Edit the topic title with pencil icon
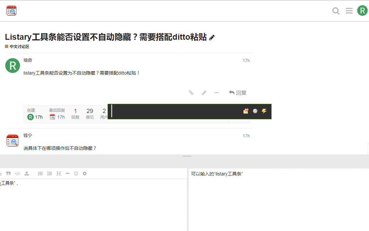This screenshot has width=369, height=231. (x=212, y=37)
